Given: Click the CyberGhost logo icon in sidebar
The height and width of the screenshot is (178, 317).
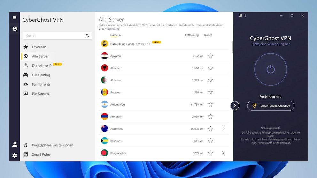Looking at the screenshot, I should [x=15, y=29].
